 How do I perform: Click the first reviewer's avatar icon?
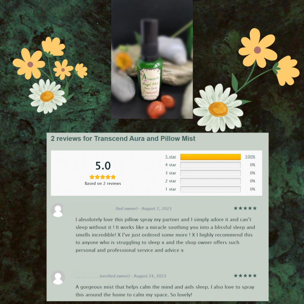(x=58, y=210)
